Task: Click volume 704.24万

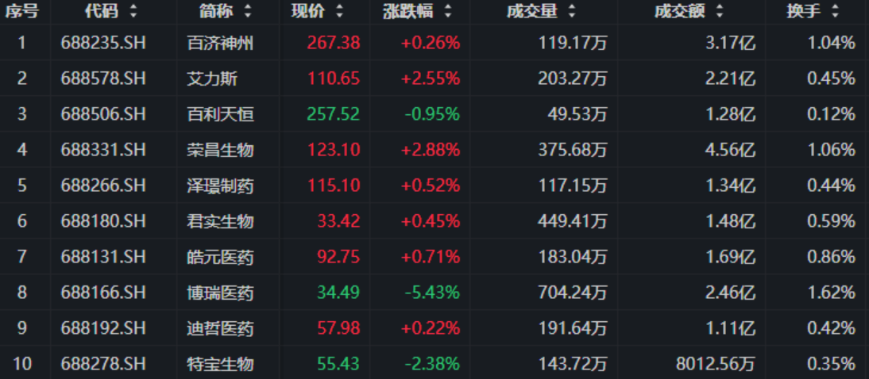Action: pyautogui.click(x=573, y=292)
